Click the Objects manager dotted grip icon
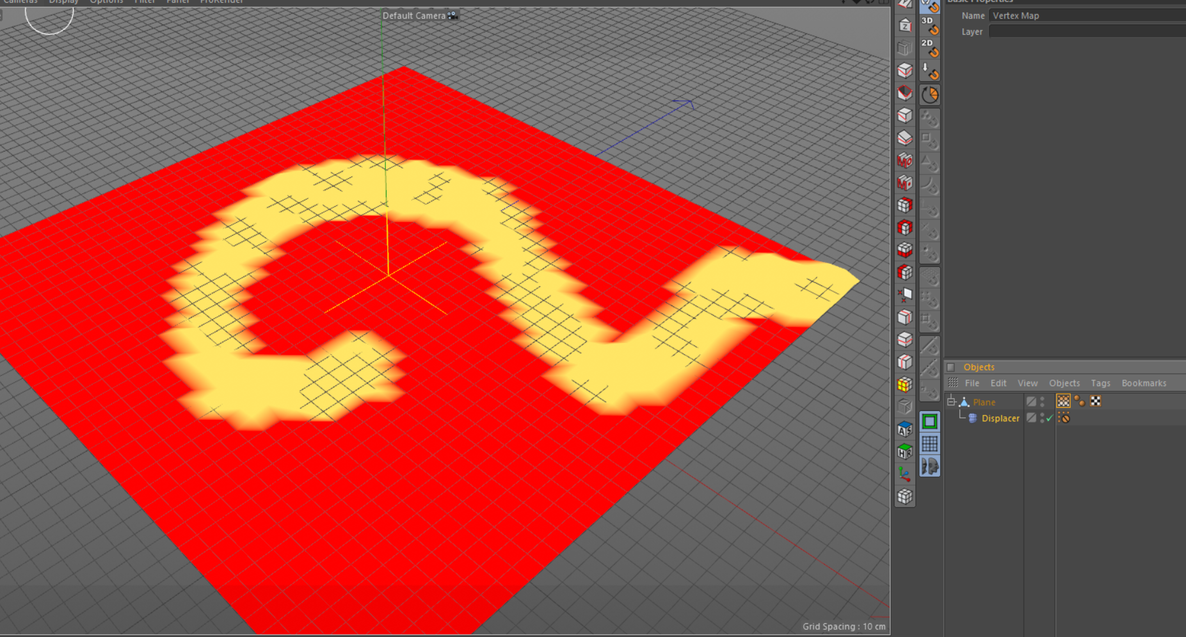The image size is (1186, 637). [953, 383]
